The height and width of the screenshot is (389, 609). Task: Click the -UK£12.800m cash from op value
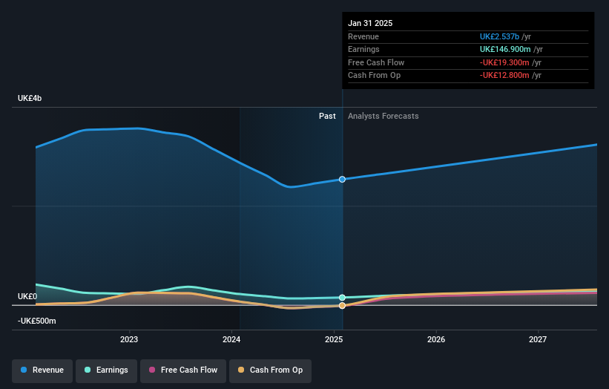tap(504, 76)
